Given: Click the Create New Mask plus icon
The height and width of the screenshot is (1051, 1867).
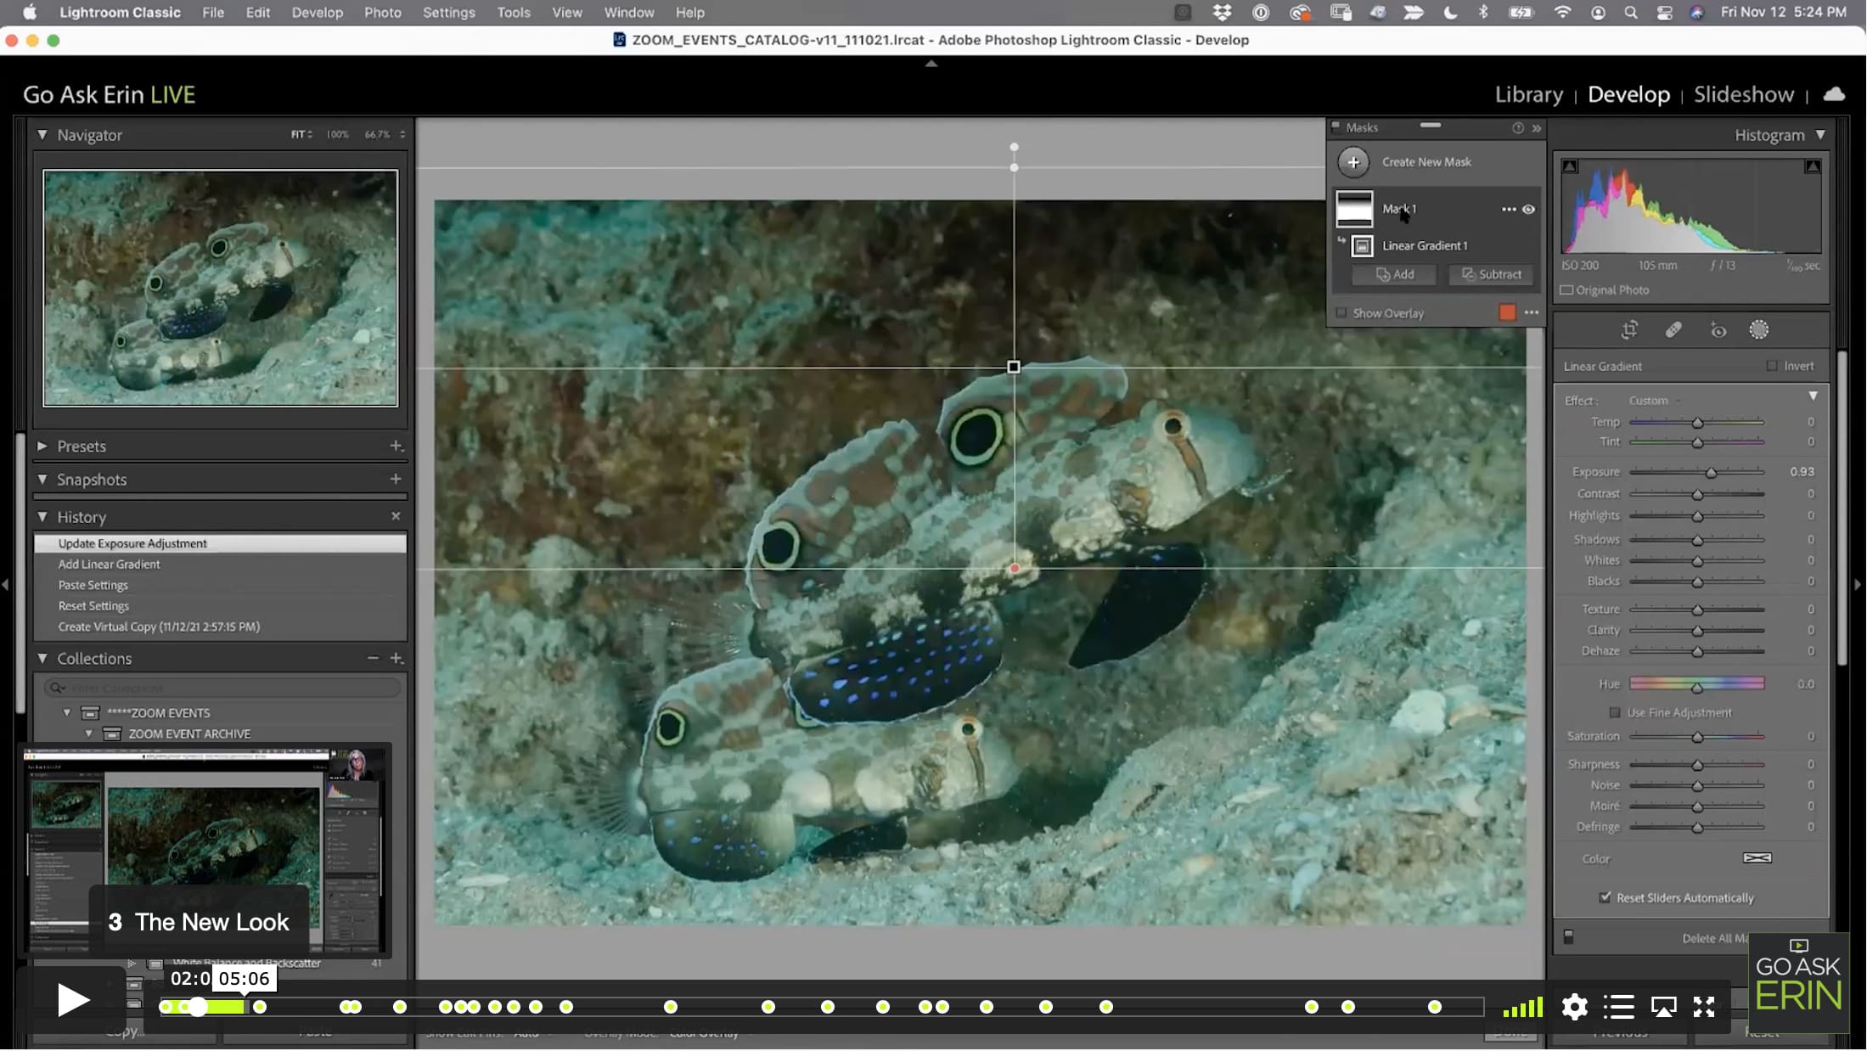Looking at the screenshot, I should click(x=1353, y=162).
